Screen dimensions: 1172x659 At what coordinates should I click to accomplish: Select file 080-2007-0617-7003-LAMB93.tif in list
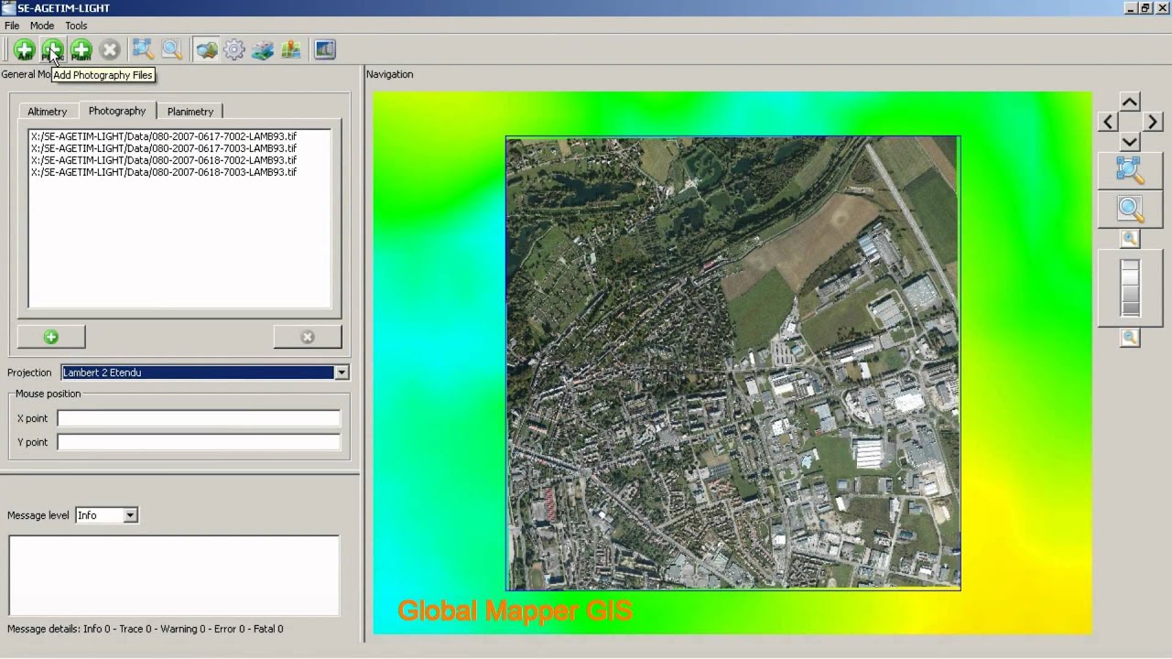(x=164, y=148)
